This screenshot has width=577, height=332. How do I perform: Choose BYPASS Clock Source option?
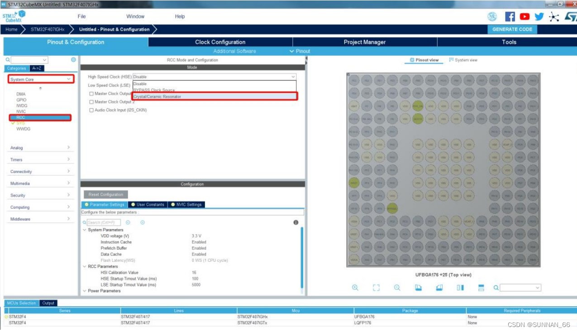(x=215, y=90)
